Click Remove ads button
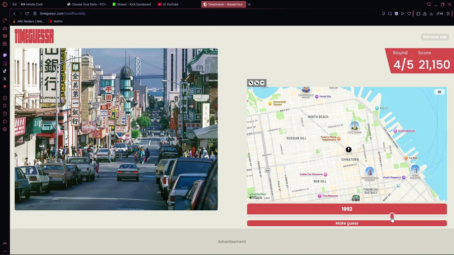Viewport: 454px width, 255px height. coord(435,37)
